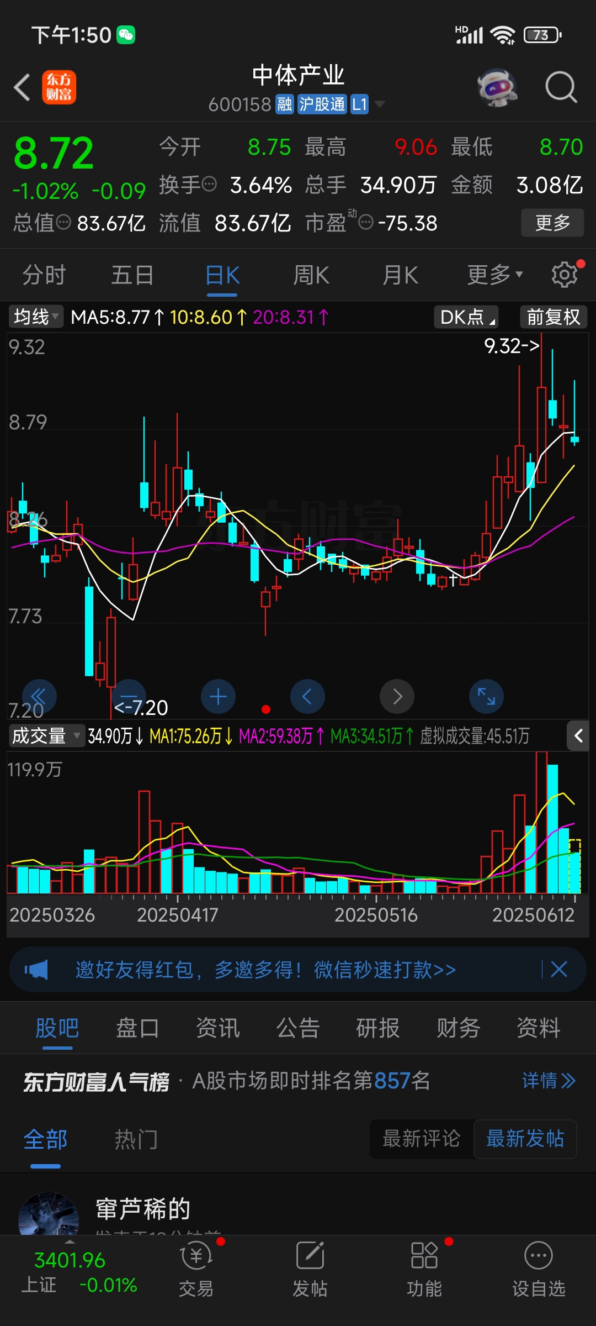The width and height of the screenshot is (596, 1326).
Task: Jump chart to earliest with double-left arrows
Action: pyautogui.click(x=39, y=696)
